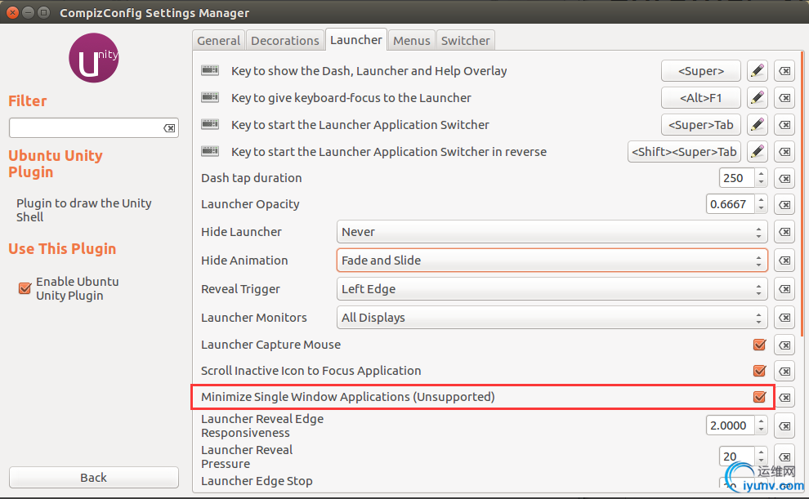This screenshot has width=809, height=499.
Task: Click the <Shift><Super>Tab key binding button
Action: pyautogui.click(x=684, y=152)
